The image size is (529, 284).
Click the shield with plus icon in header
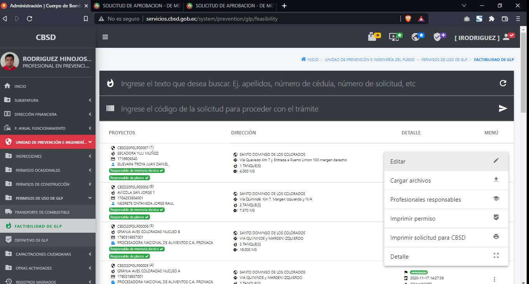pos(439,37)
